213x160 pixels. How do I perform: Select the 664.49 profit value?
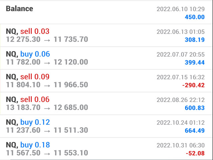195,131
